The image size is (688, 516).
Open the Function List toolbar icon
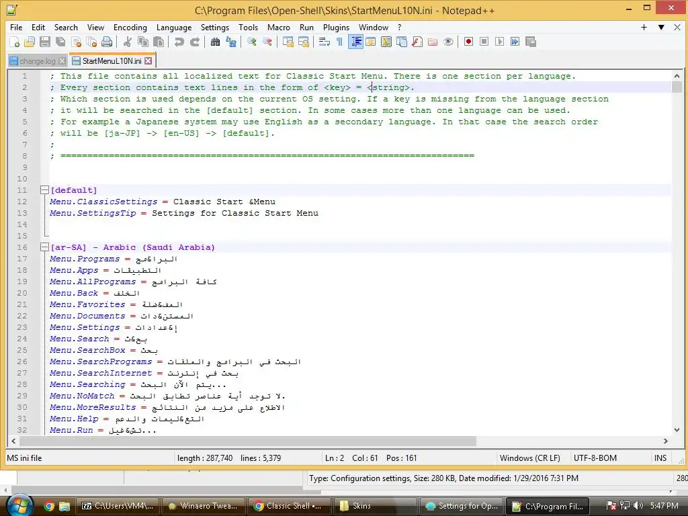(x=417, y=42)
